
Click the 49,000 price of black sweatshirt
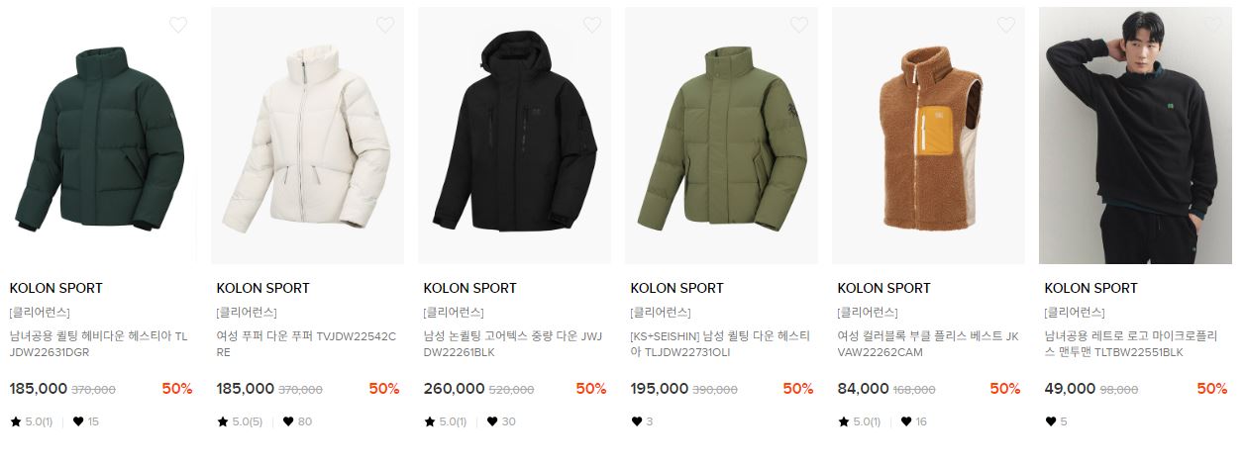click(1068, 389)
